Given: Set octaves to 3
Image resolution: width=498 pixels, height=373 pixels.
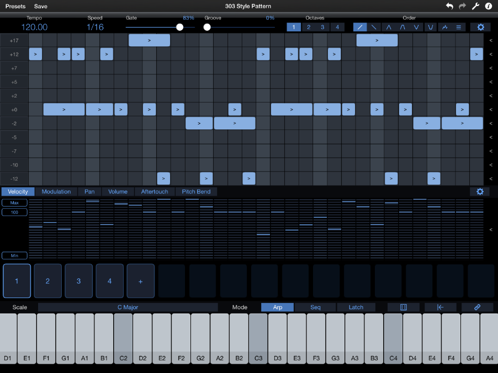Looking at the screenshot, I should 322,27.
